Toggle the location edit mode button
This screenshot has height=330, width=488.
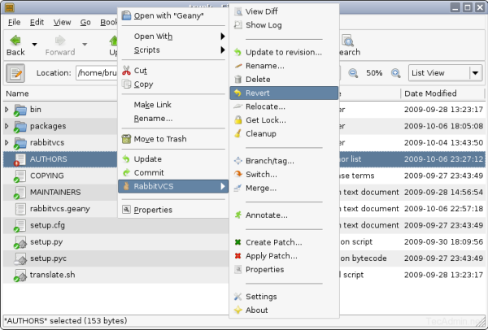coord(15,73)
